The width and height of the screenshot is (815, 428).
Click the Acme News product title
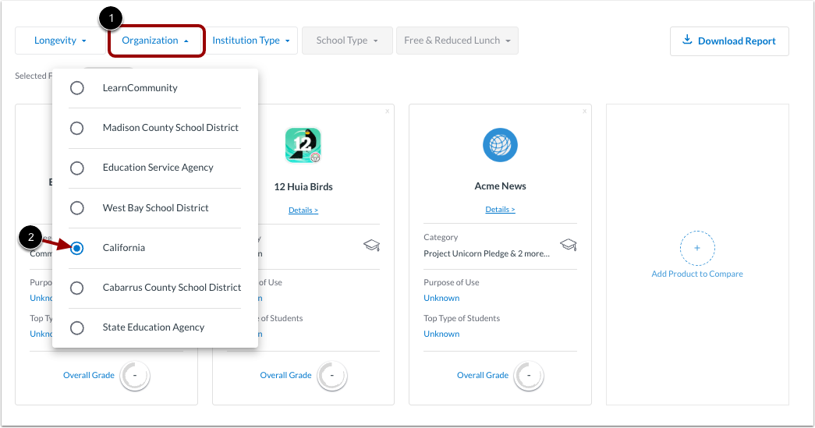coord(500,186)
